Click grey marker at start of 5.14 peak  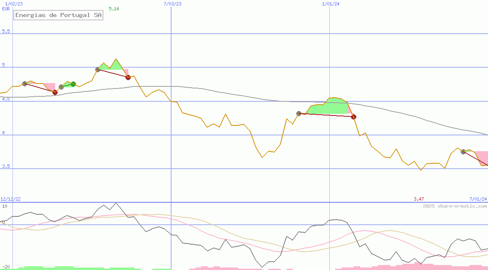pyautogui.click(x=98, y=69)
